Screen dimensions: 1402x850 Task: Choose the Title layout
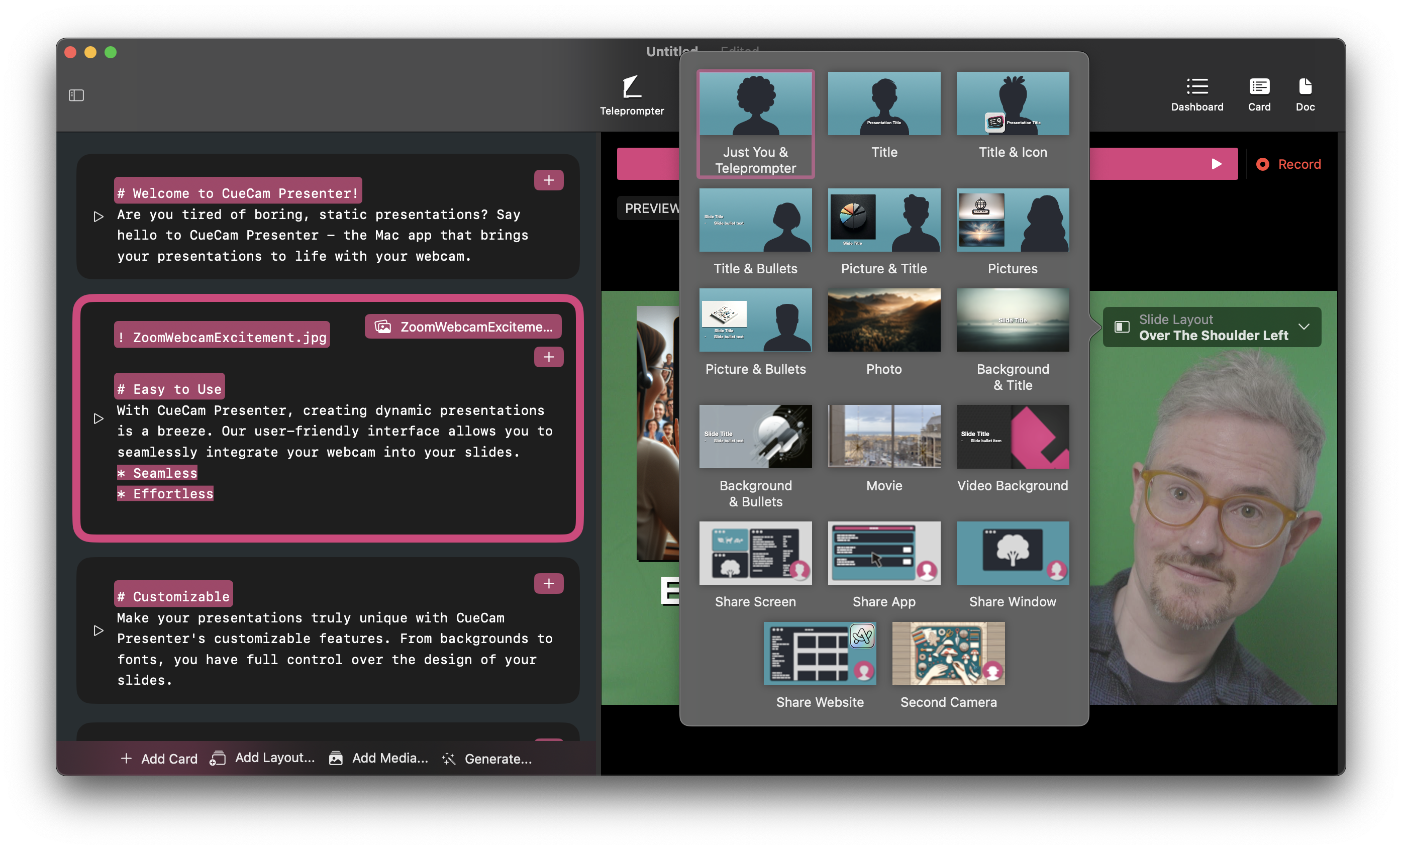tap(883, 116)
